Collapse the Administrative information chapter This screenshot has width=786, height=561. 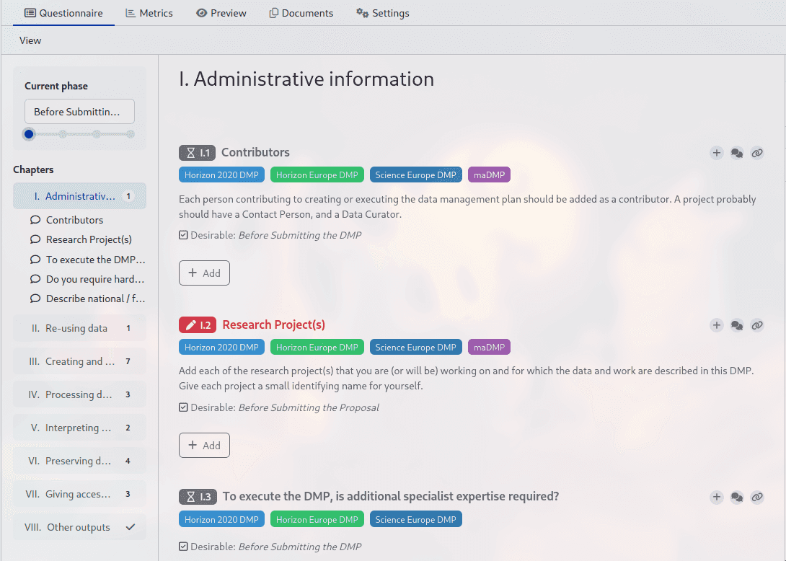[80, 196]
